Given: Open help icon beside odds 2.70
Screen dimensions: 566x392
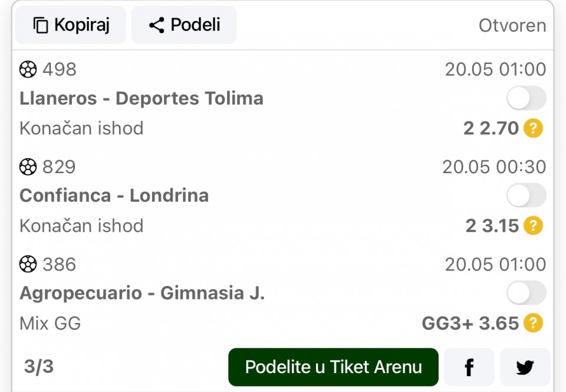Looking at the screenshot, I should tap(533, 128).
